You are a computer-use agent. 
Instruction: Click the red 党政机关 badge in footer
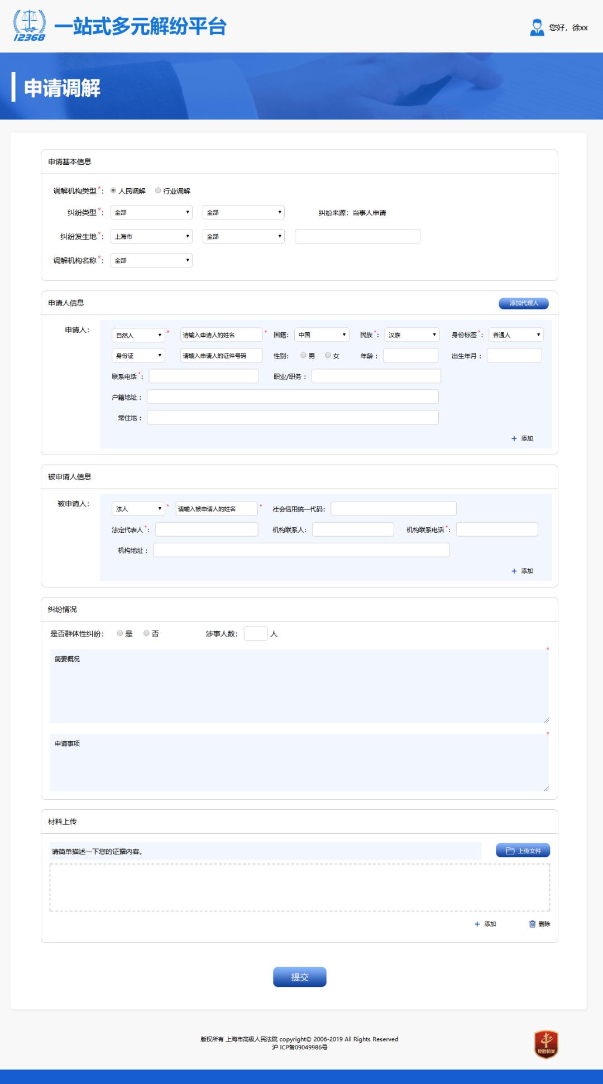546,1044
